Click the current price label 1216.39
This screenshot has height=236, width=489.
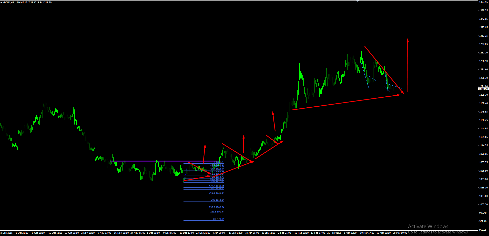(x=483, y=89)
